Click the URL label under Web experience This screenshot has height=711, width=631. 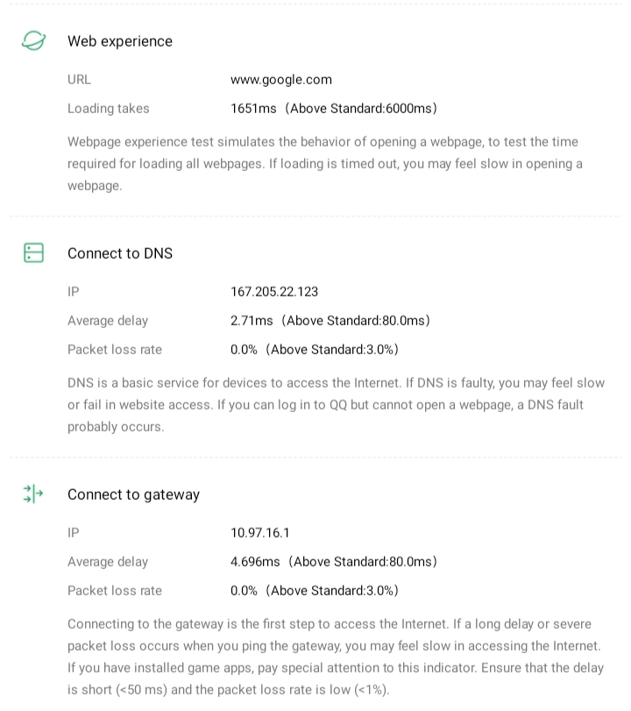click(79, 80)
